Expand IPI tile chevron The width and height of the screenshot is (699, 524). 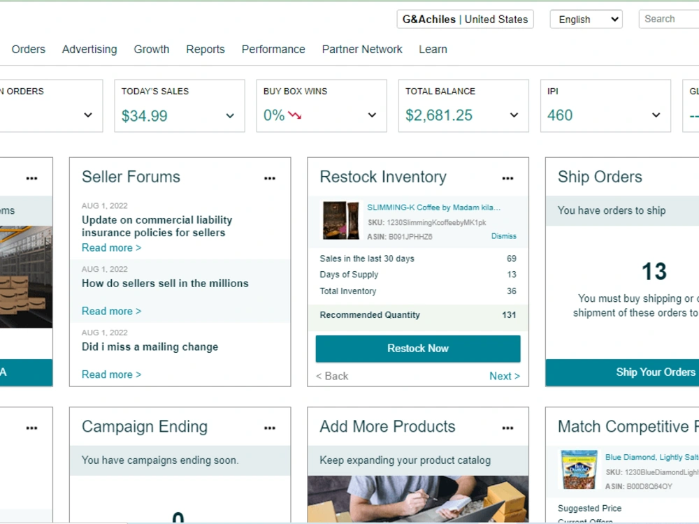pyautogui.click(x=656, y=115)
